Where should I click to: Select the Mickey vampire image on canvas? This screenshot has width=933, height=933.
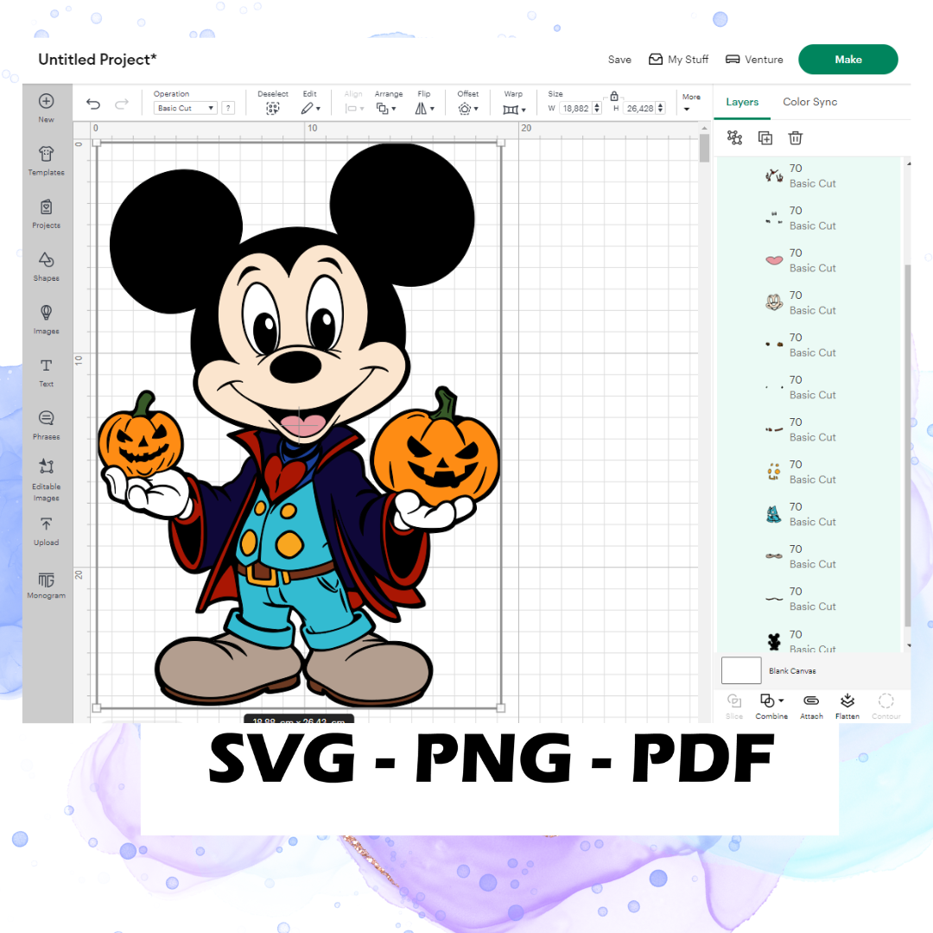click(299, 425)
